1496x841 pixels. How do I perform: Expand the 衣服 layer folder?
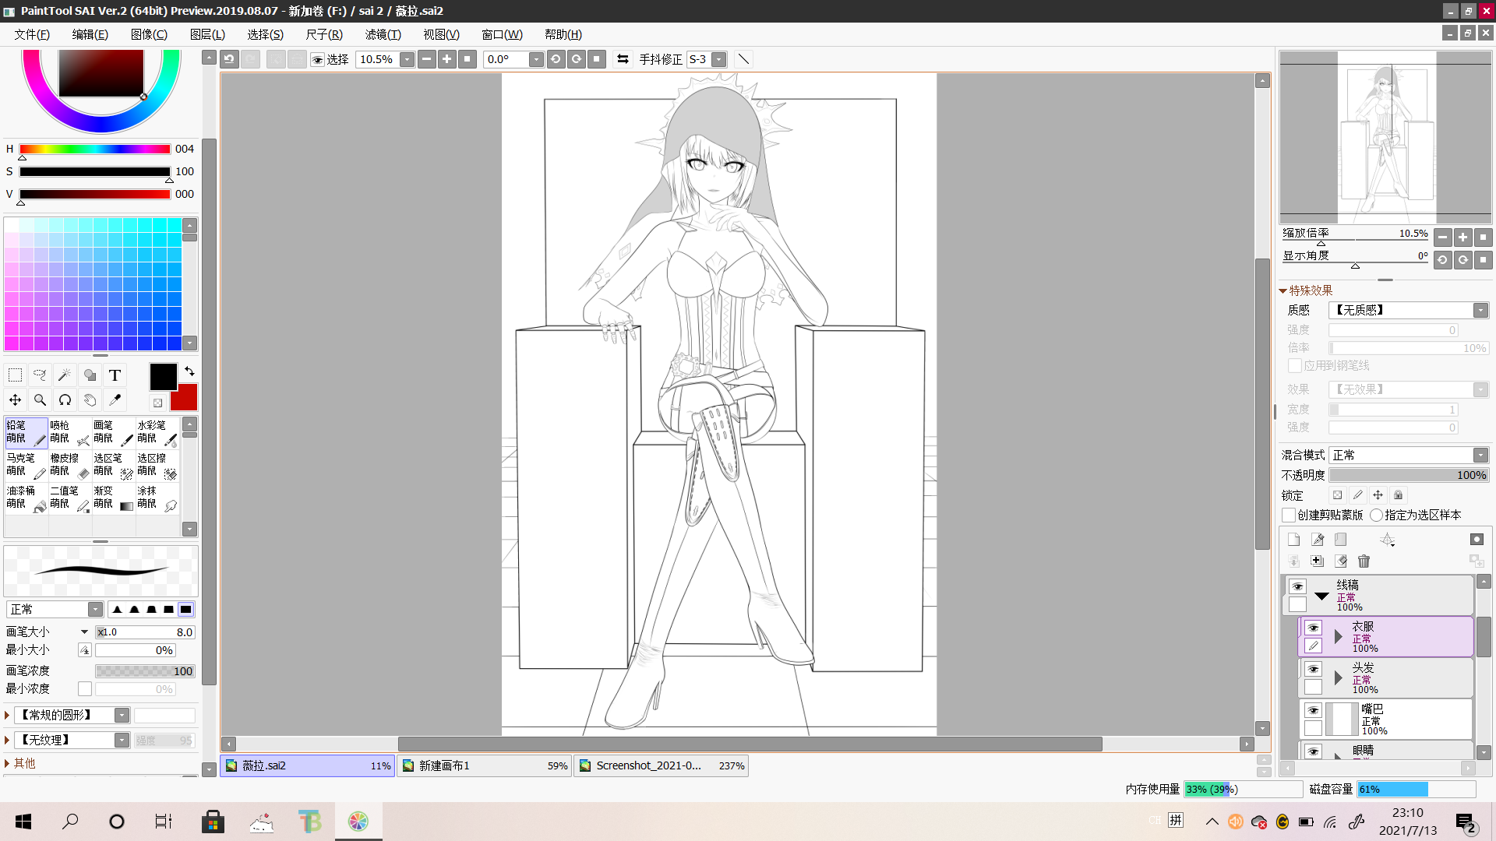tap(1338, 637)
